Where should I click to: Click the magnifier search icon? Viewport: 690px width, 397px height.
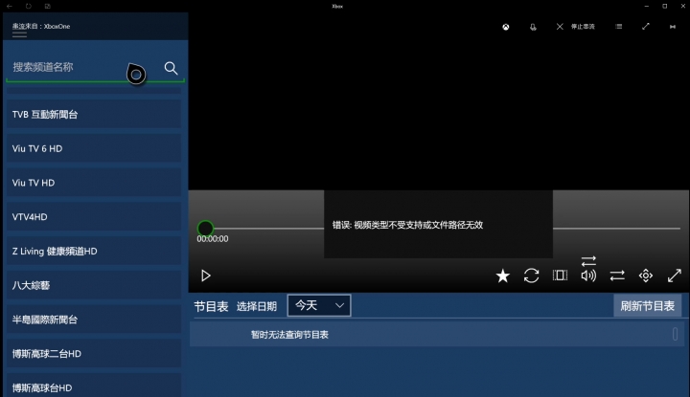(171, 68)
